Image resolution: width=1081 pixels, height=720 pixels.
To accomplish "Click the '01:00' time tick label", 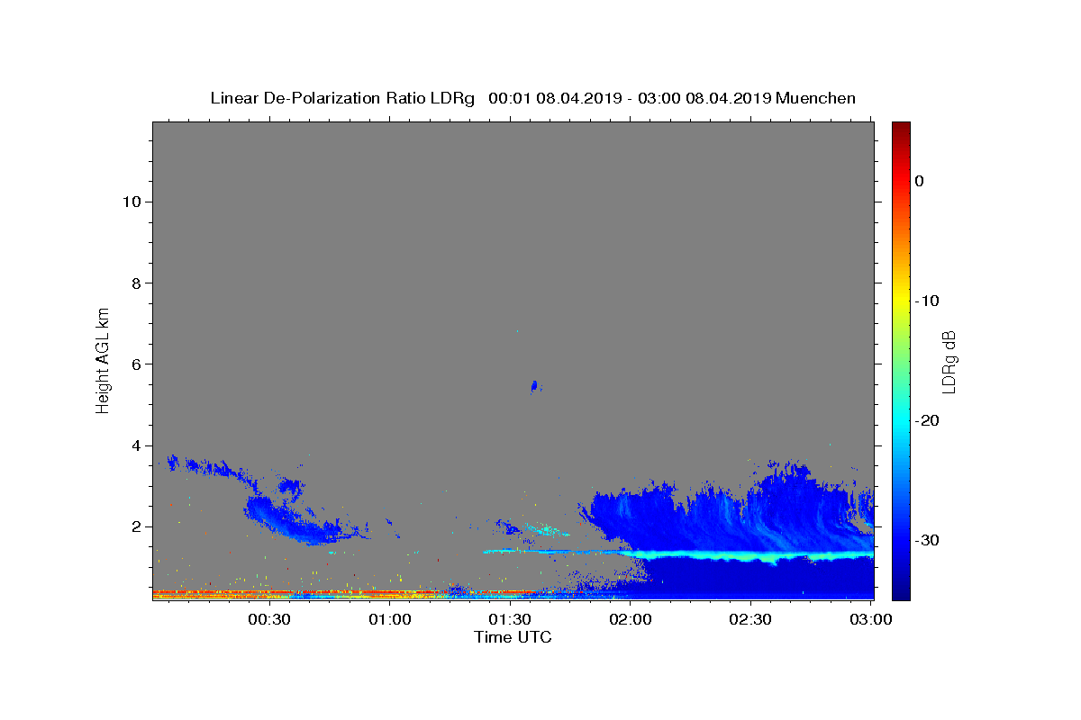I will pyautogui.click(x=390, y=619).
